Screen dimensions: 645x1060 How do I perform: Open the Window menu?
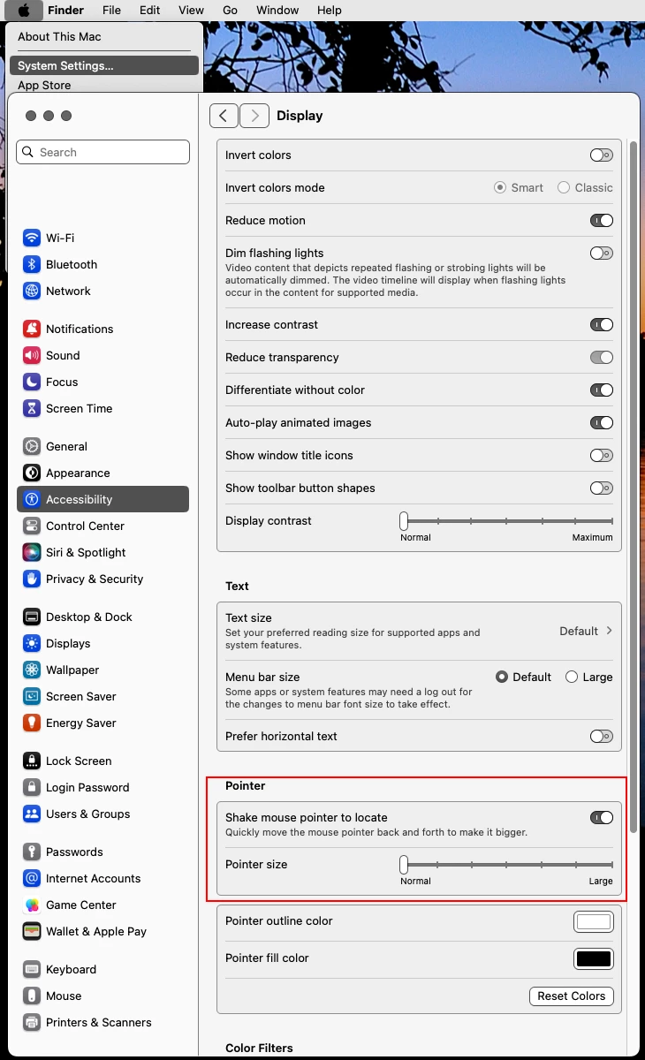[x=277, y=10]
